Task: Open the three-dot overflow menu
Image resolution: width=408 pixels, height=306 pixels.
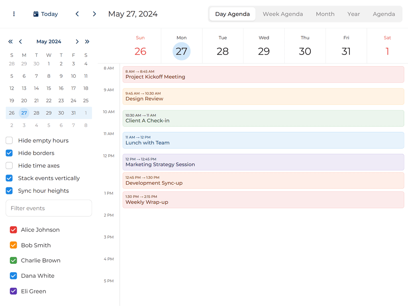Action: pos(14,14)
